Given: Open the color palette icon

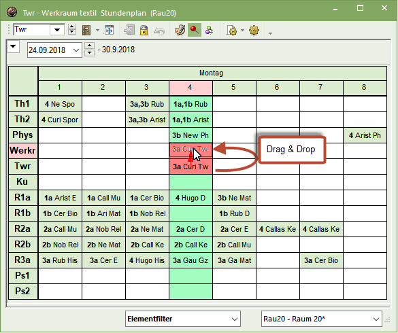Looking at the screenshot, I should (x=180, y=30).
